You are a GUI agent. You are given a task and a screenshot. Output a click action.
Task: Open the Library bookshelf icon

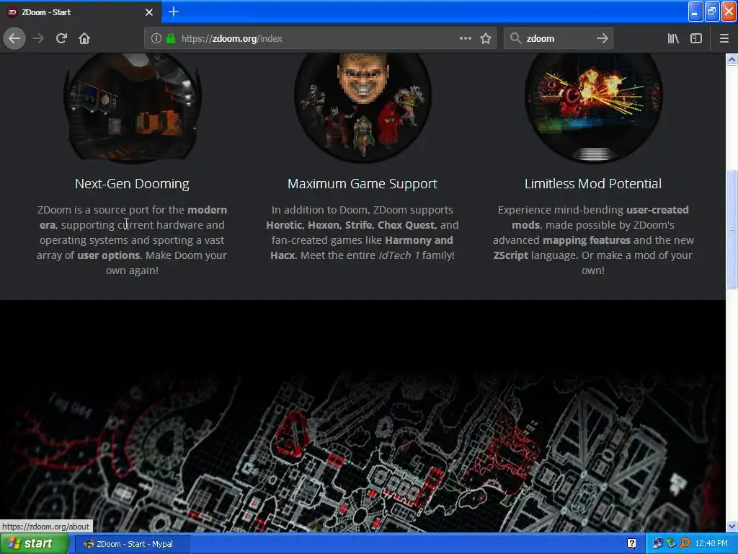(673, 39)
